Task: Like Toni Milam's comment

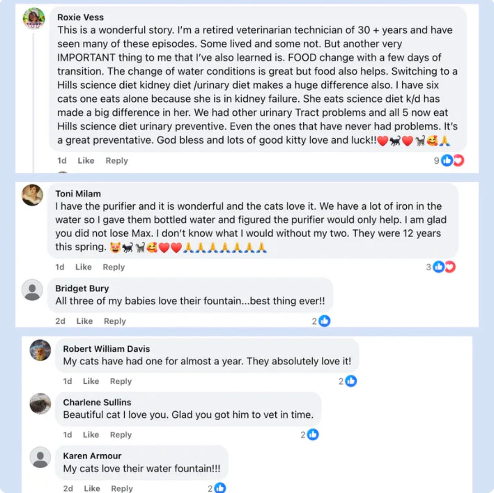Action: click(x=84, y=267)
